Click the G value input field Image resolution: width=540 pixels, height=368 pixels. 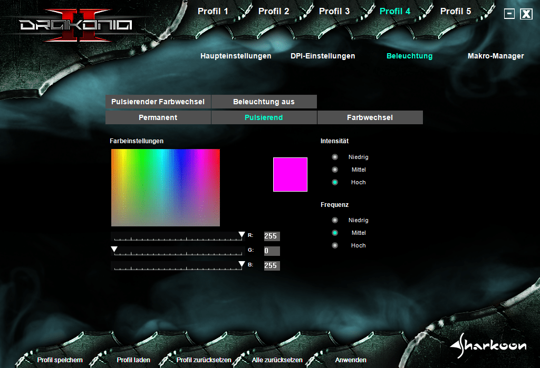[x=272, y=251]
